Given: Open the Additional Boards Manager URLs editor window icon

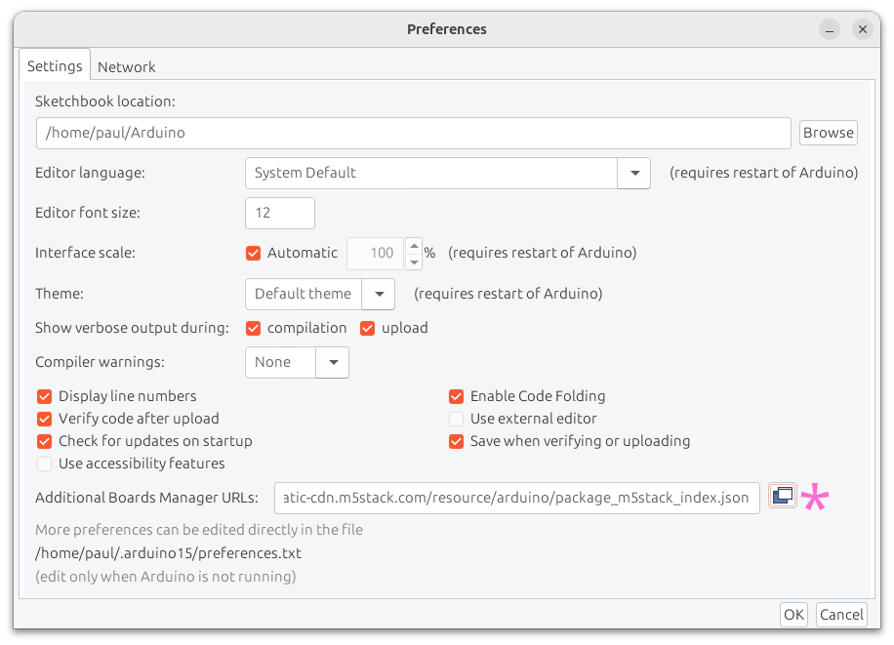Looking at the screenshot, I should (x=783, y=496).
